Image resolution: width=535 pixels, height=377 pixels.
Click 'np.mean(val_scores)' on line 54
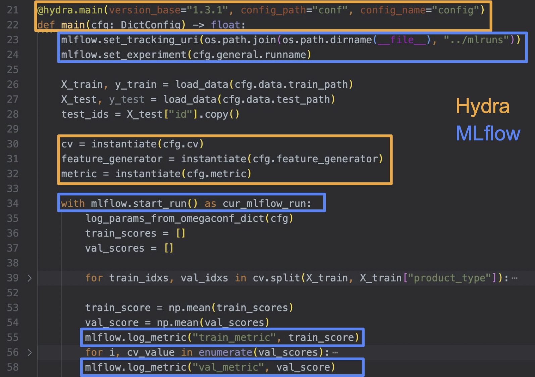[x=213, y=323]
